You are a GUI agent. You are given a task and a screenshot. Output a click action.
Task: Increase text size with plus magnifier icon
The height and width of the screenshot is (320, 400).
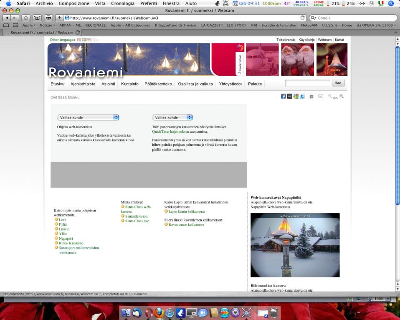tap(342, 96)
